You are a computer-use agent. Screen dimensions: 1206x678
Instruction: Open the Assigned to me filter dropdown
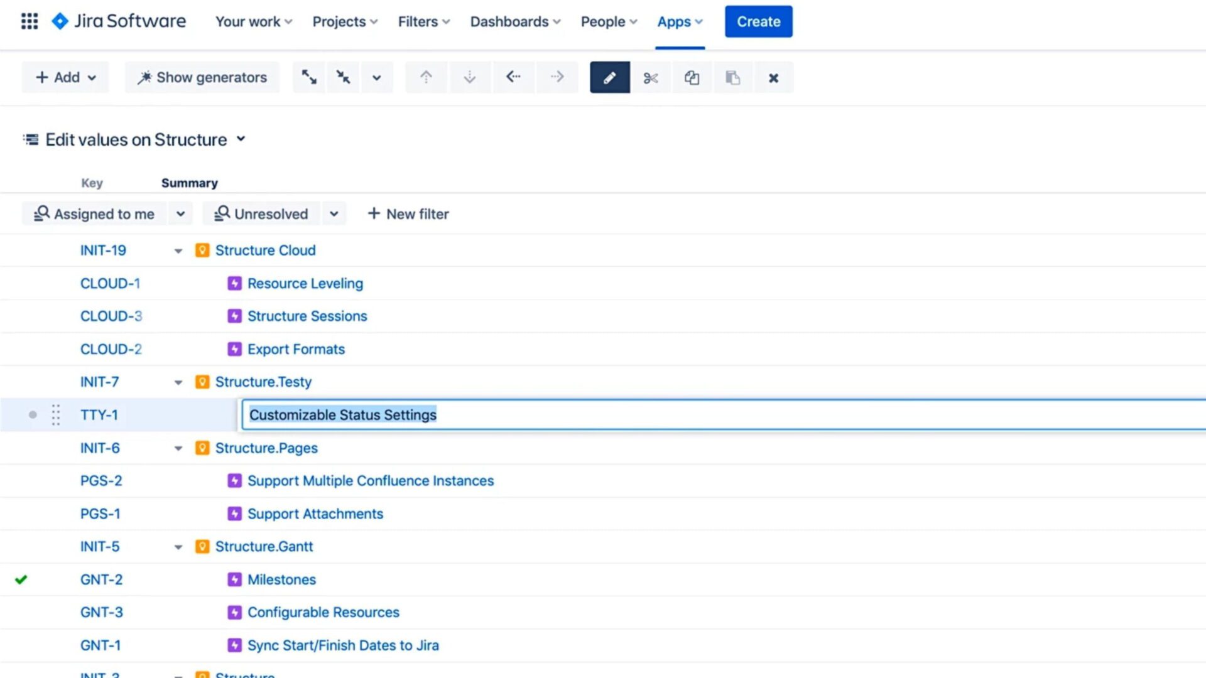point(180,213)
